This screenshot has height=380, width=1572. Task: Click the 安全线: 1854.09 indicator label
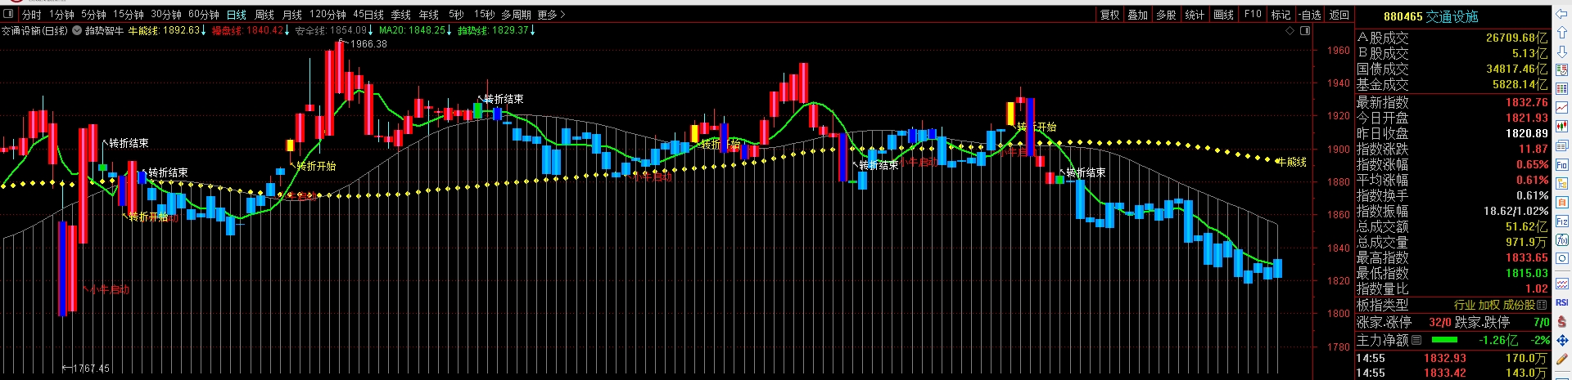334,30
